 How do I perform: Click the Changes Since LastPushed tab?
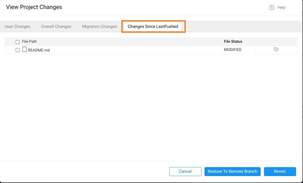pyautogui.click(x=153, y=27)
